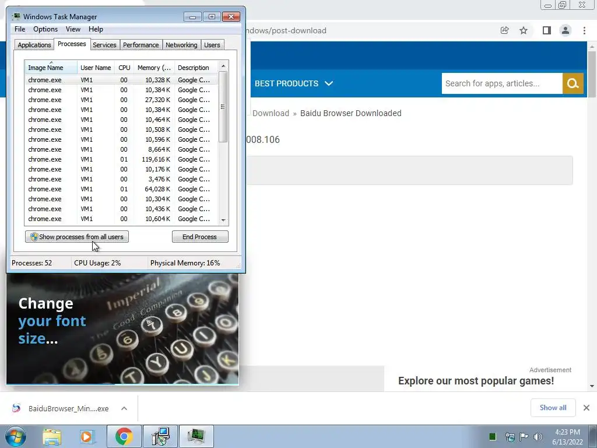This screenshot has width=597, height=448.
Task: Select the Processes tab
Action: click(72, 44)
